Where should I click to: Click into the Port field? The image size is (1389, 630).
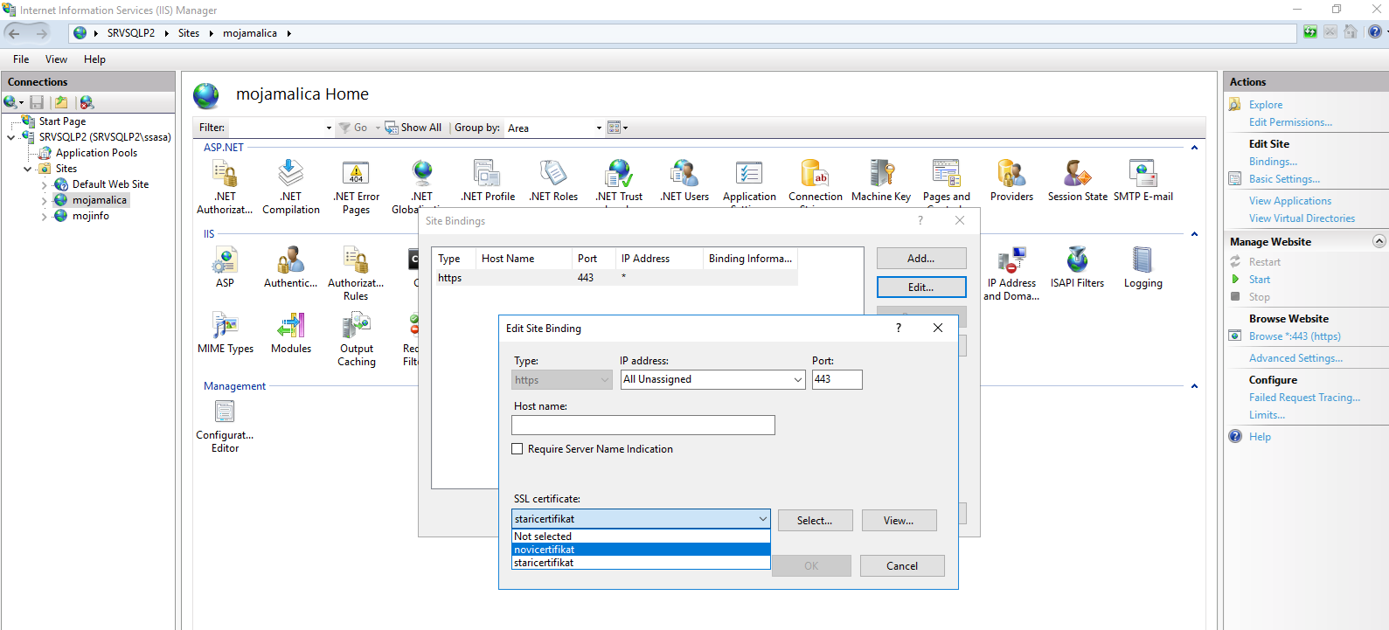coord(837,379)
